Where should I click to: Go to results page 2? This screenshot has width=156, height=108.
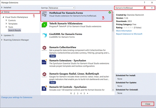pos(74,93)
